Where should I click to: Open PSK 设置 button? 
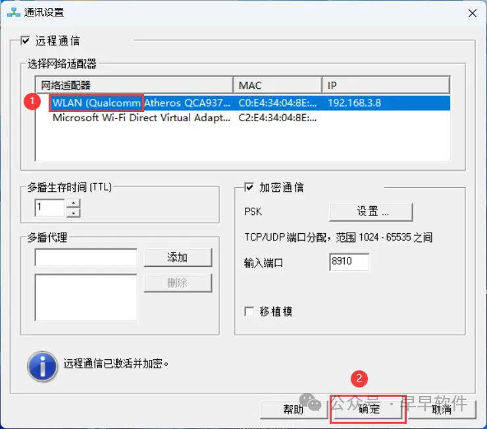371,212
